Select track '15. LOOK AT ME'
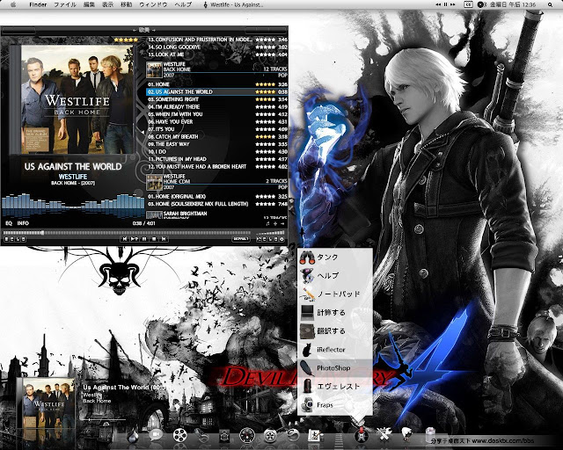 [217, 54]
